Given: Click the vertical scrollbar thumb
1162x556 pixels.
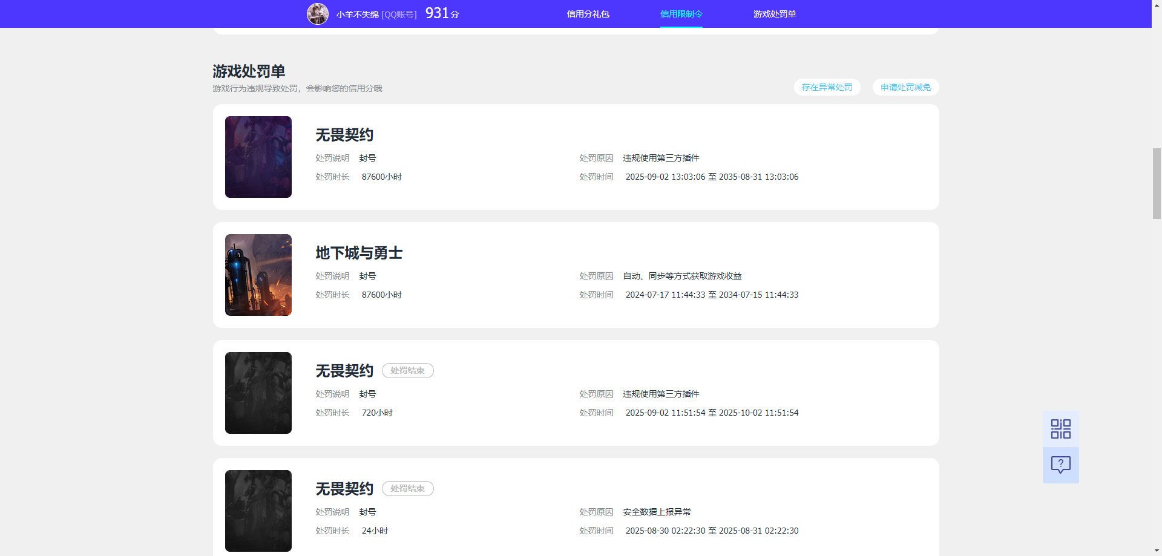Looking at the screenshot, I should pos(1157,183).
